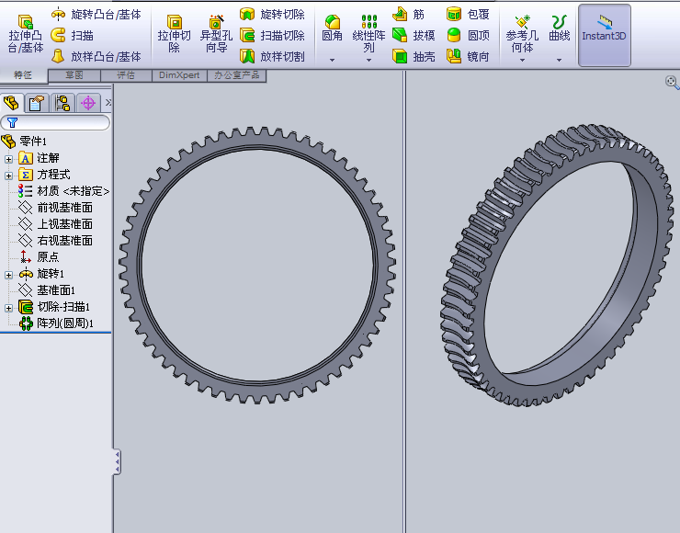
Task: Expand the Equations (方程式) node
Action: [x=8, y=176]
